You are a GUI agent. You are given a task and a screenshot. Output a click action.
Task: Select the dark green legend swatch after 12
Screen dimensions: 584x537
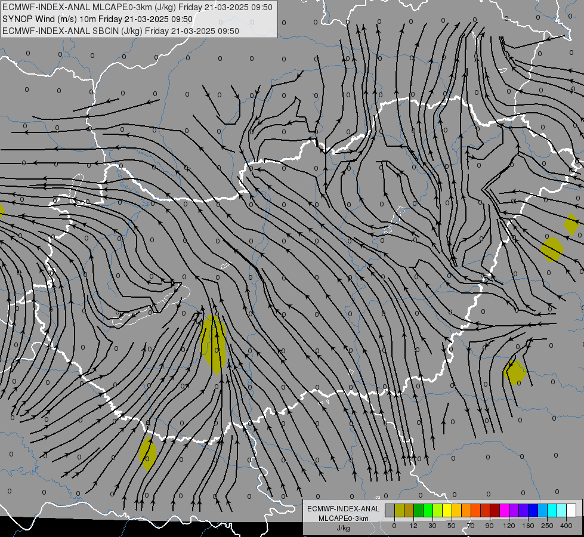click(419, 510)
